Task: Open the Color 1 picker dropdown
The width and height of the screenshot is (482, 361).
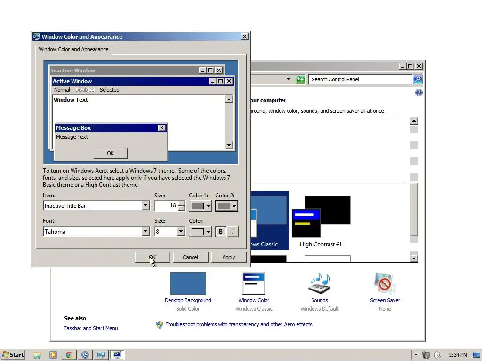Action: click(200, 206)
